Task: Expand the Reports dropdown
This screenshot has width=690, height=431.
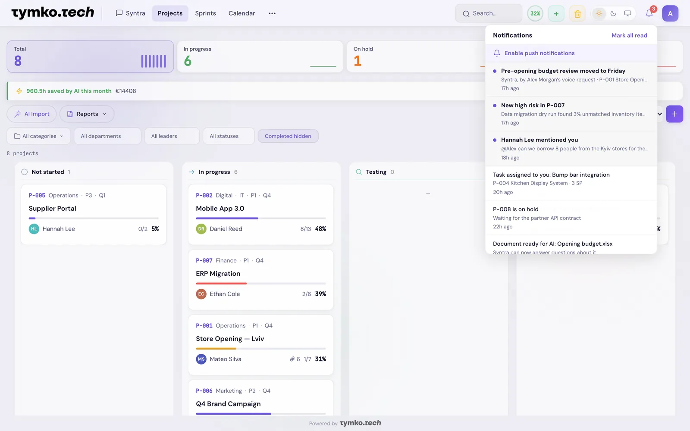Action: pyautogui.click(x=87, y=114)
